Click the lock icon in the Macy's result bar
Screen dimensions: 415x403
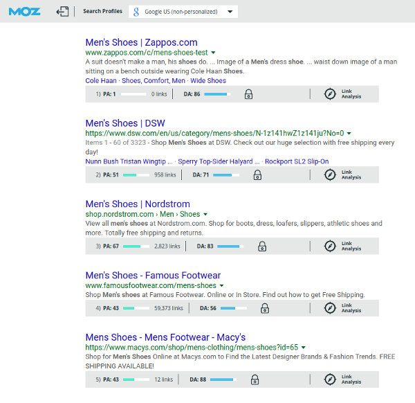[x=255, y=379]
